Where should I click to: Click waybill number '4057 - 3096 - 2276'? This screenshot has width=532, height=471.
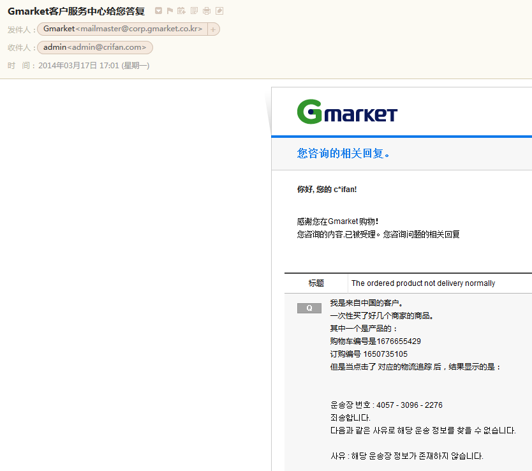tap(410, 405)
